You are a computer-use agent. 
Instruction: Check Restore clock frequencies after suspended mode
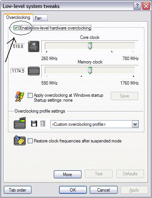pyautogui.click(x=30, y=141)
